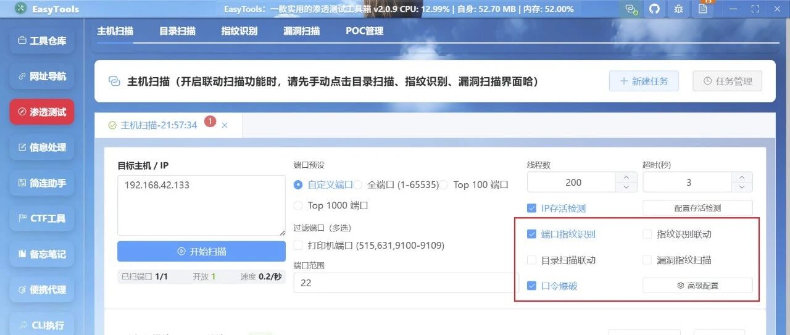Increase the 线程数 value with up arrow
This screenshot has height=335, width=790.
[626, 177]
